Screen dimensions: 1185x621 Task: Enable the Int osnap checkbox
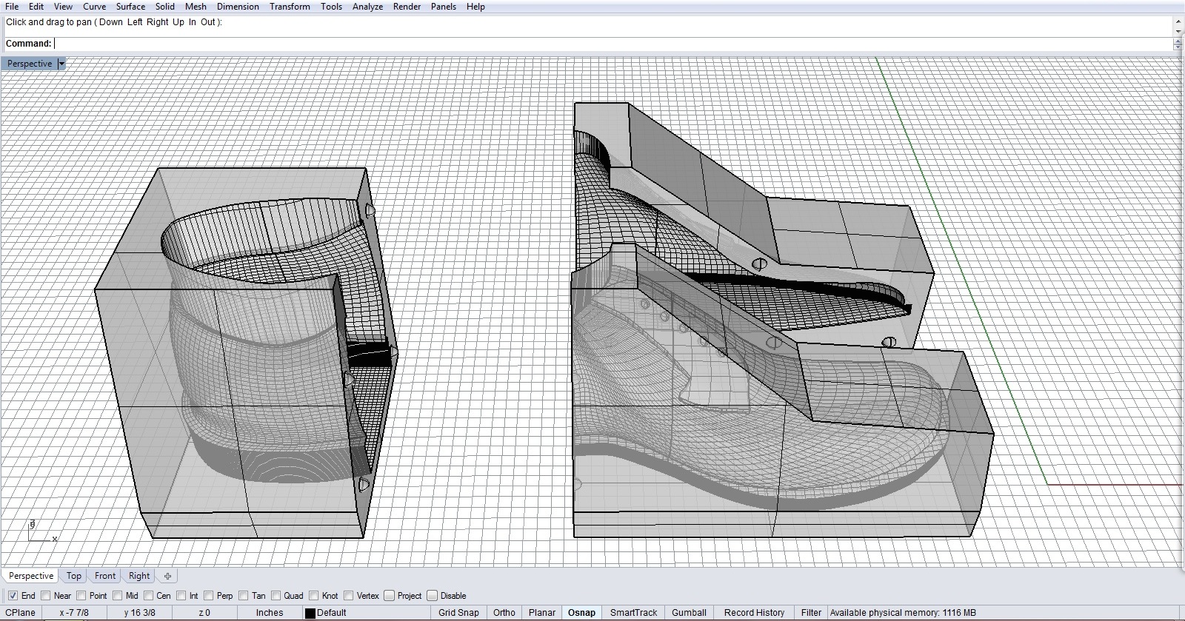pyautogui.click(x=181, y=596)
